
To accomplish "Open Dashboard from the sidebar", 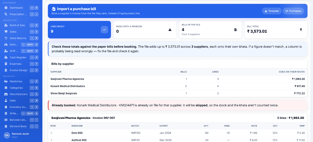I will point(21,8).
